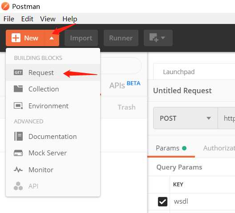Click the API hexagons icon

tap(18, 186)
